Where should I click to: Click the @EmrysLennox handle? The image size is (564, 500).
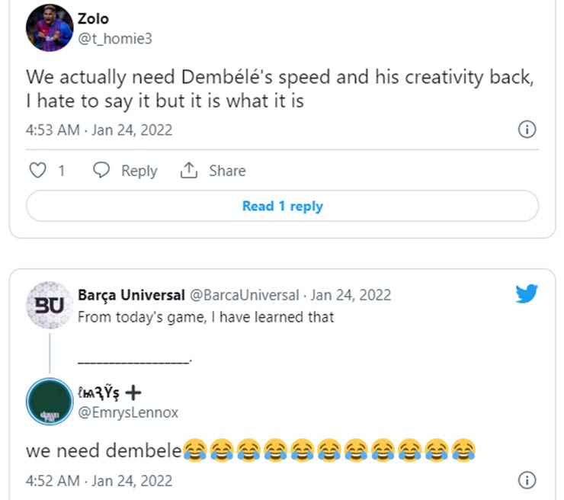pyautogui.click(x=127, y=412)
